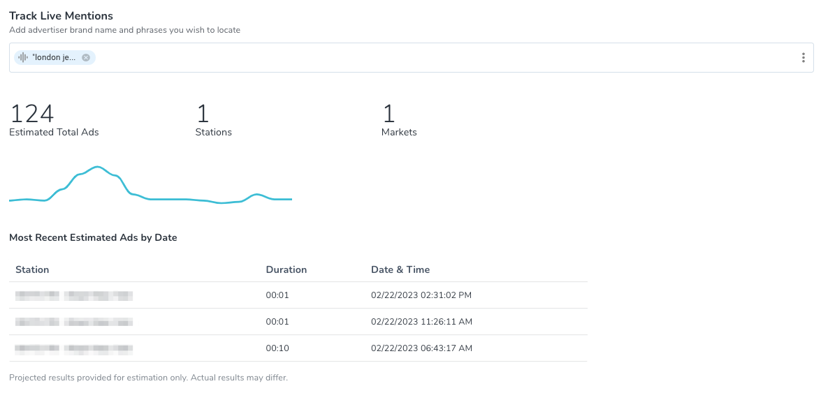The width and height of the screenshot is (821, 400).
Task: Click the audio waveform icon in the search chip
Action: 23,57
